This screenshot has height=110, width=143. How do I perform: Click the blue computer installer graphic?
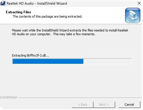[133, 16]
